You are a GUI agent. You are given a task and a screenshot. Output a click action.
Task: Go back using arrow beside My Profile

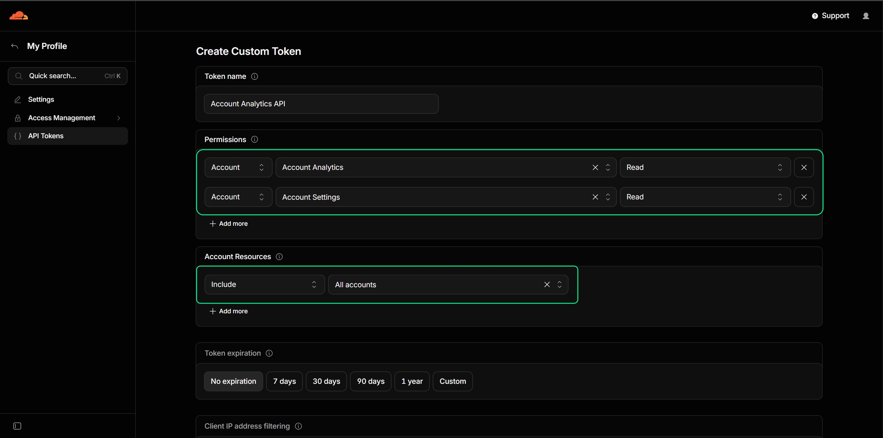[15, 46]
